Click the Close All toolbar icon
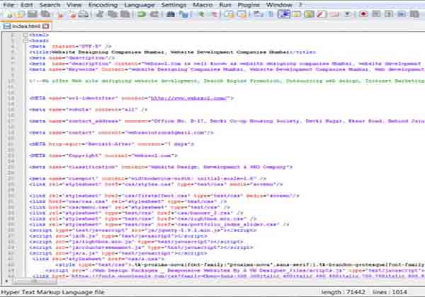The height and width of the screenshot is (297, 425). point(72,14)
